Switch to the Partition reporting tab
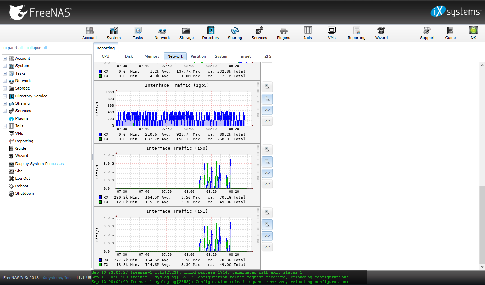The width and height of the screenshot is (485, 285). [198, 56]
